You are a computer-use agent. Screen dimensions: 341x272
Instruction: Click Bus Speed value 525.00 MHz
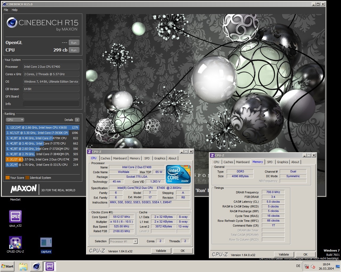click(x=121, y=226)
